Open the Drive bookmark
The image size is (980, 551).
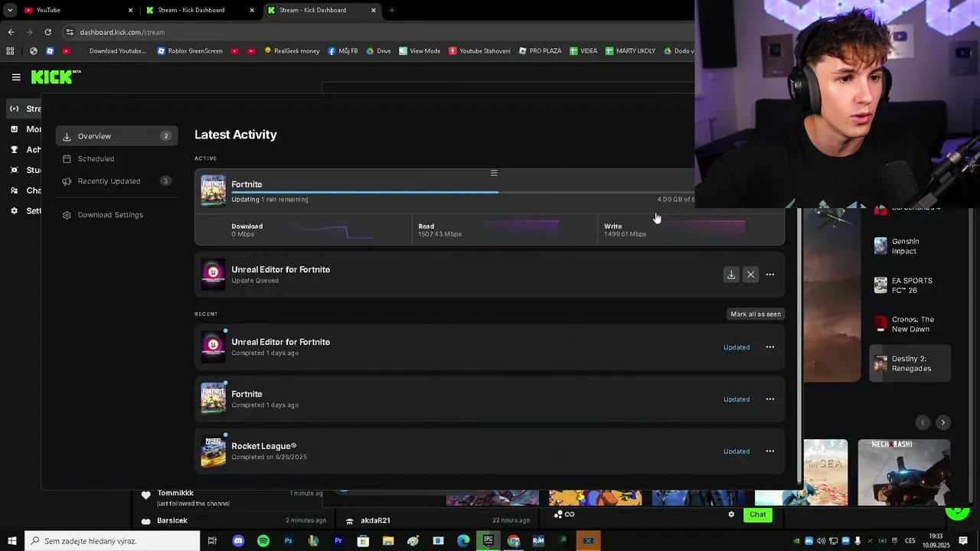(378, 51)
